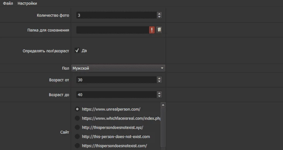The height and width of the screenshot is (150, 283).
Task: Select the unrealperson.com radio button
Action: (77, 109)
